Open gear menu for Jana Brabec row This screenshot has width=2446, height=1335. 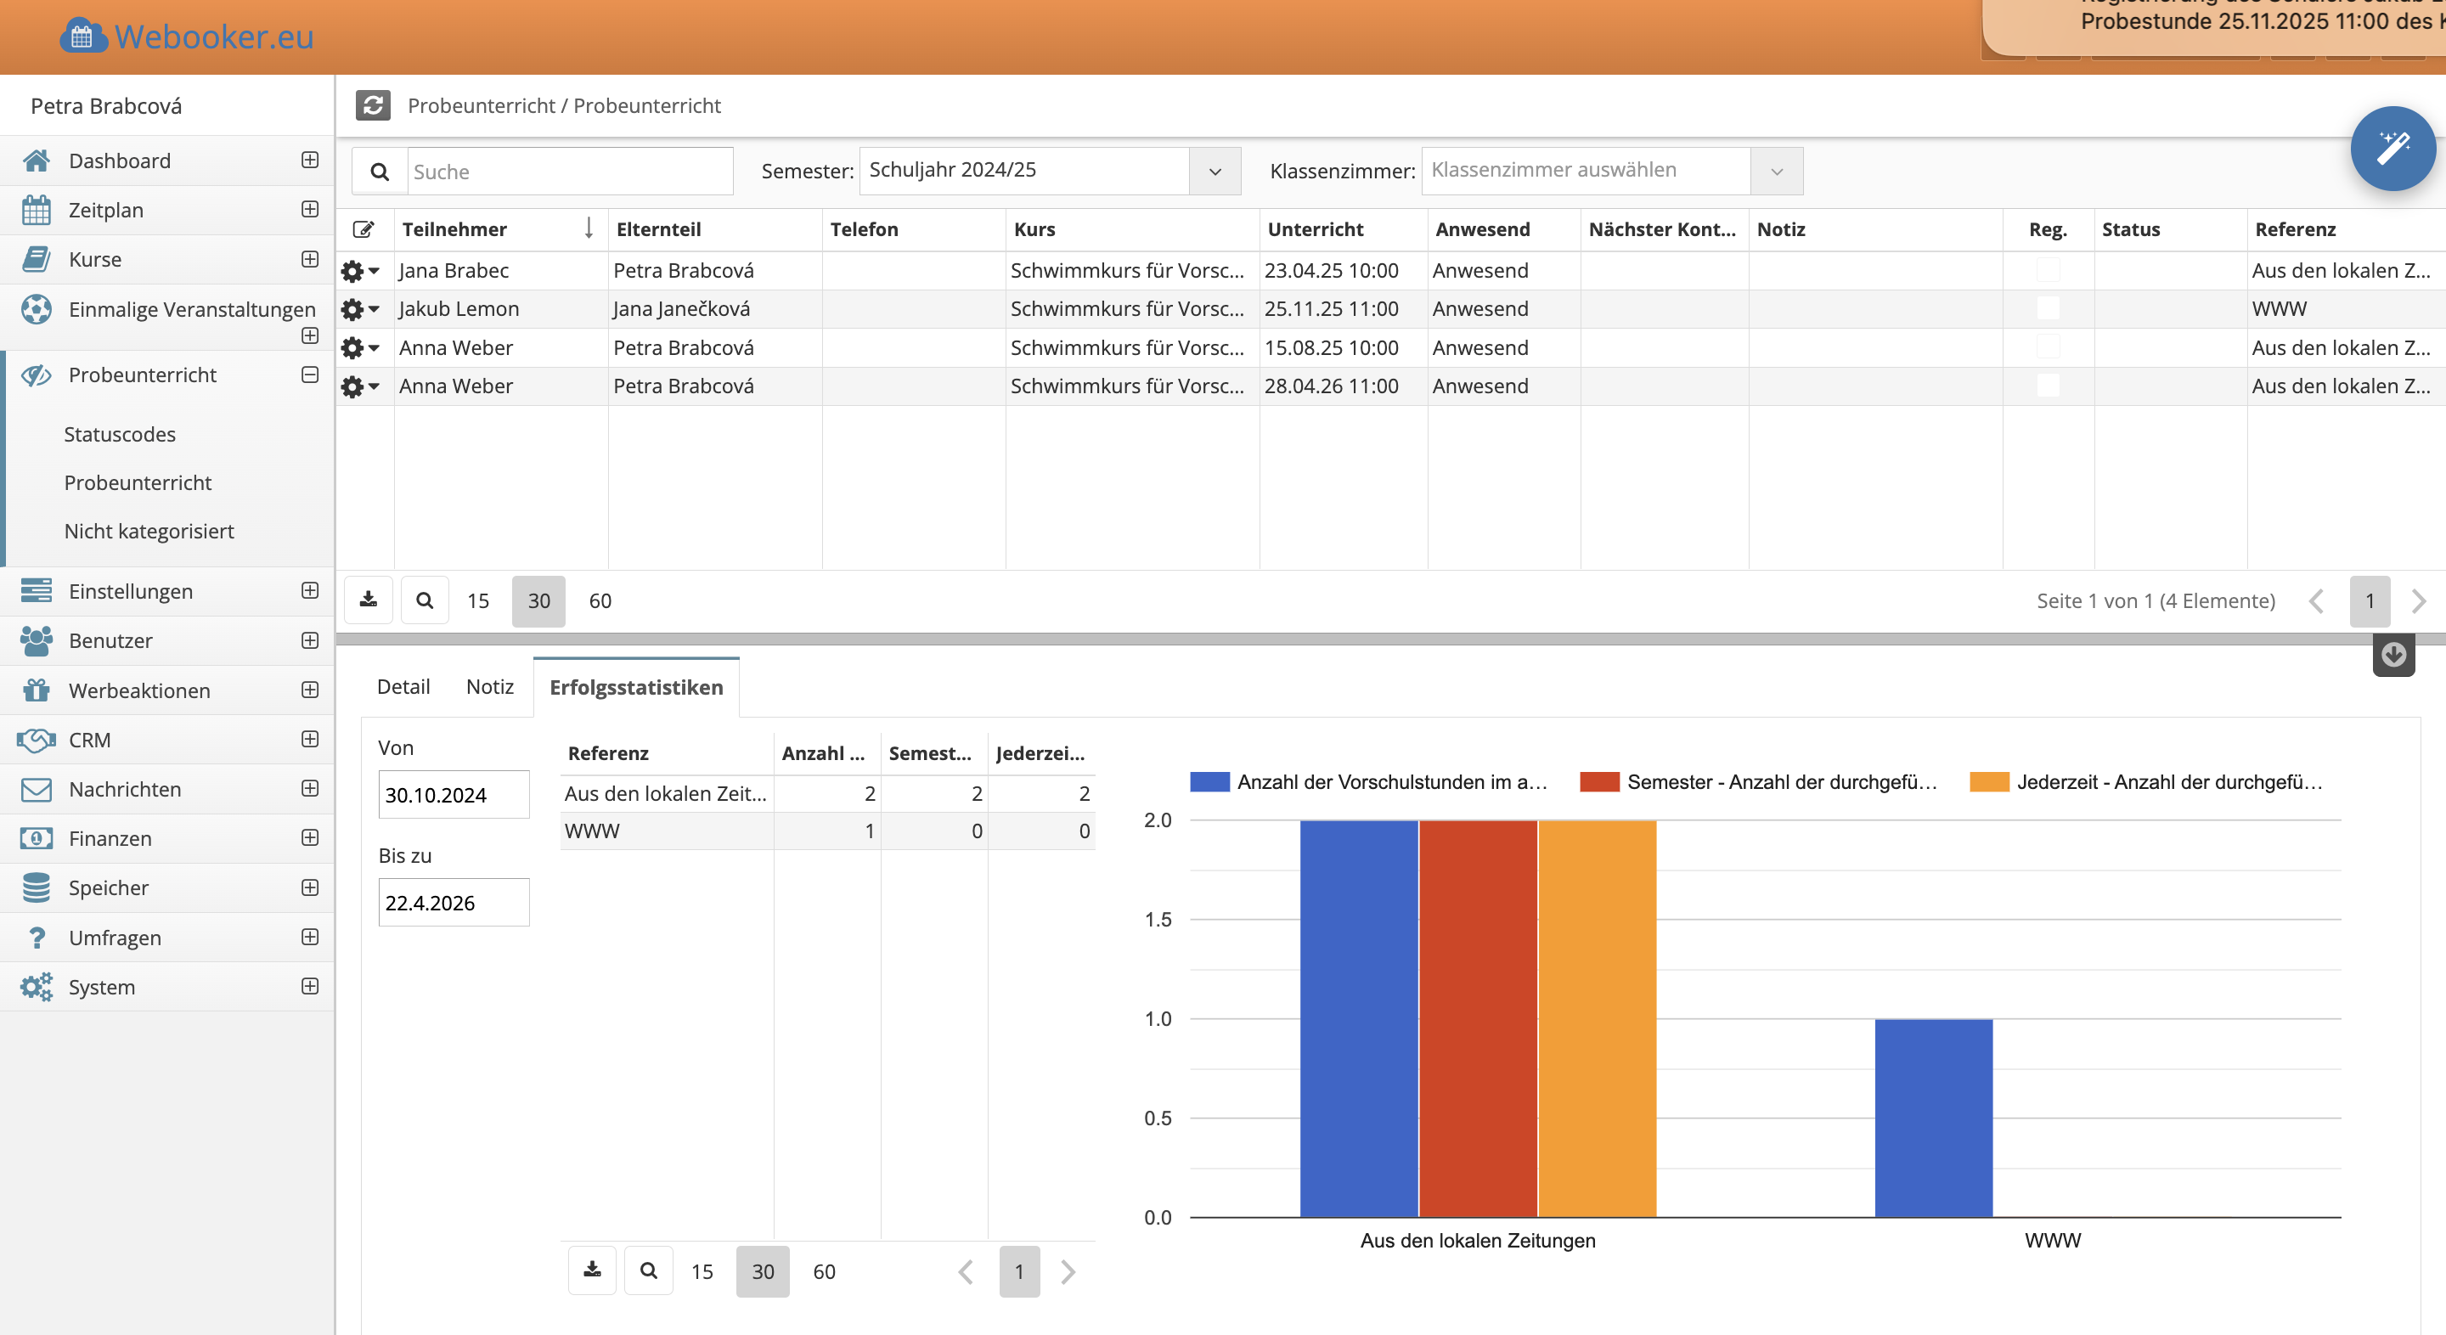(x=359, y=272)
